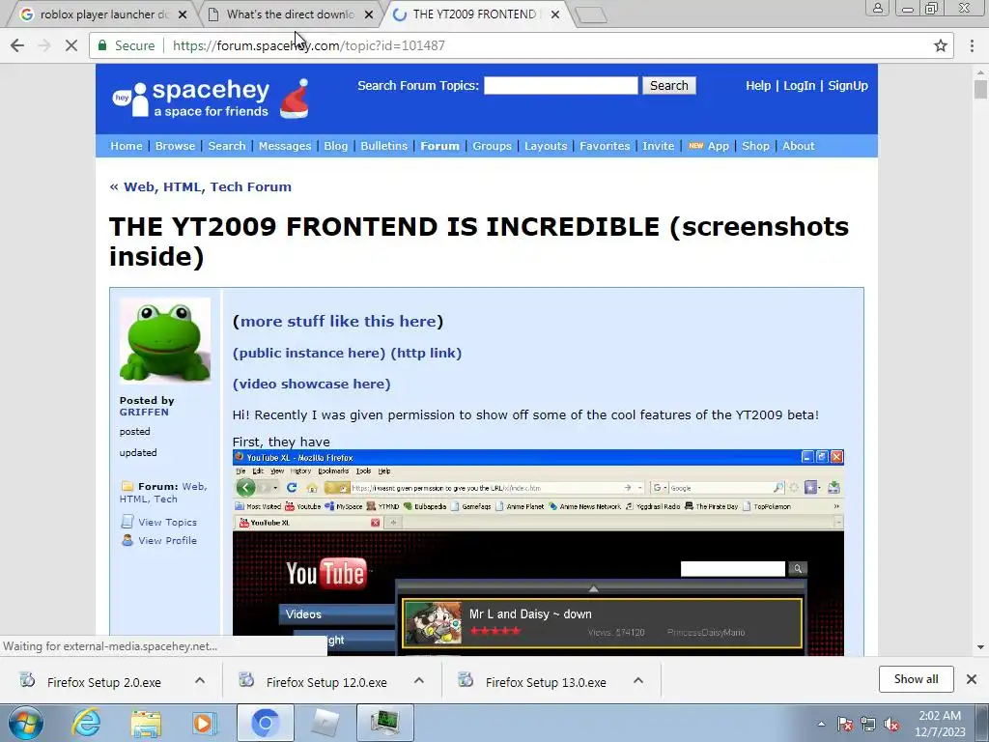This screenshot has height=742, width=989.
Task: Click the network tray icon
Action: click(x=868, y=724)
